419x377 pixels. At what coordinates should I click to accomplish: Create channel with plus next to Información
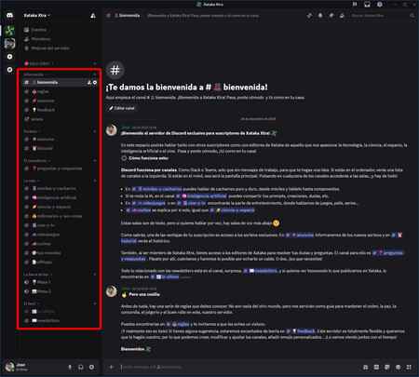pyautogui.click(x=95, y=74)
